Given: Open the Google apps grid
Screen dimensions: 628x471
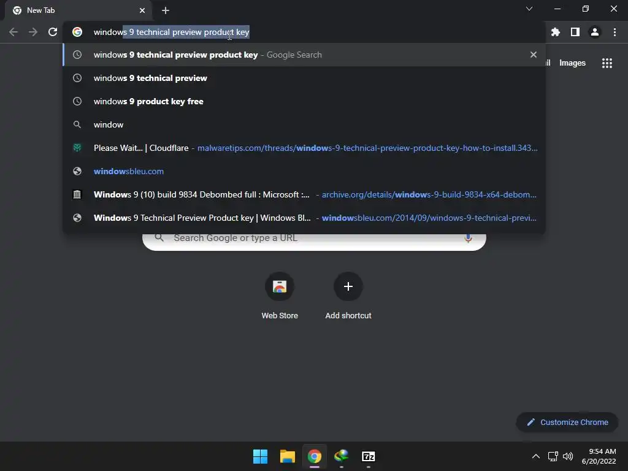Looking at the screenshot, I should (x=607, y=63).
